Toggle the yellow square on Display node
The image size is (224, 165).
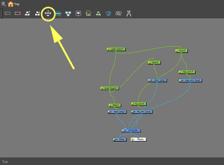coord(132,140)
